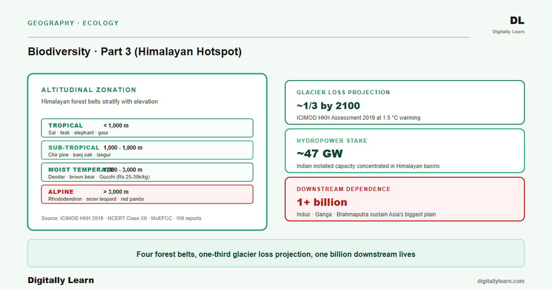Image resolution: width=552 pixels, height=290 pixels.
Task: Click the 'MOIST TEMPERATE' zone label
Action: 81,170
